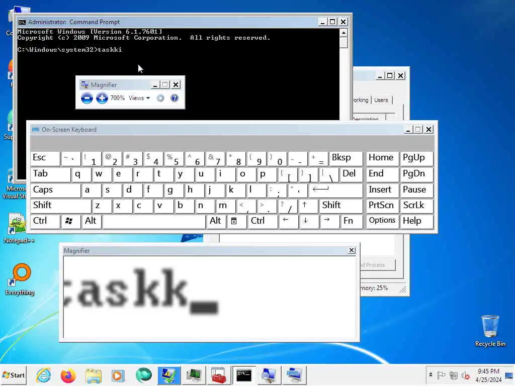Click the PrtScn key
The width and height of the screenshot is (515, 386).
point(382,206)
